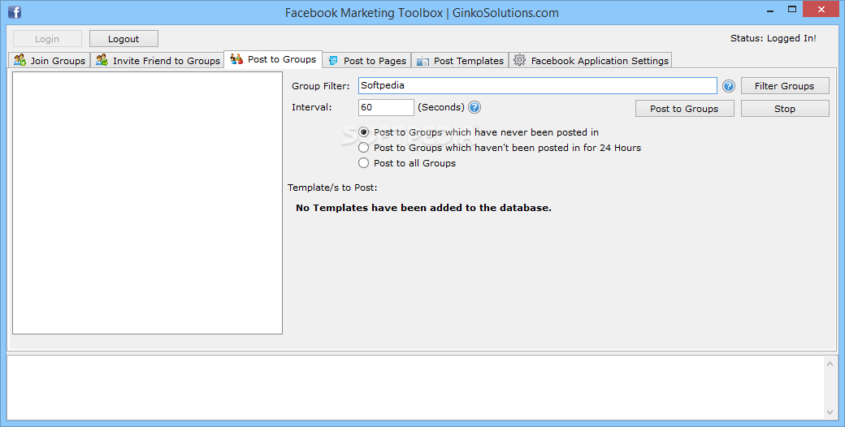845x427 pixels.
Task: Click the Join Groups tab icon
Action: click(x=20, y=60)
